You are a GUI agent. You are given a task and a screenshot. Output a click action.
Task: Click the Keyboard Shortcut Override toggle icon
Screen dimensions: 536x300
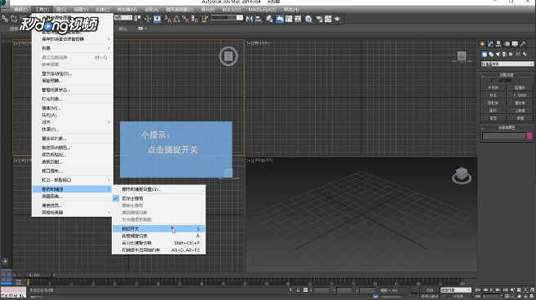coord(157,19)
